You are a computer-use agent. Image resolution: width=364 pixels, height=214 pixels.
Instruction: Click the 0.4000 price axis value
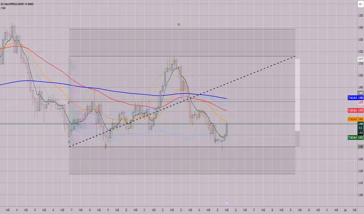click(360, 195)
